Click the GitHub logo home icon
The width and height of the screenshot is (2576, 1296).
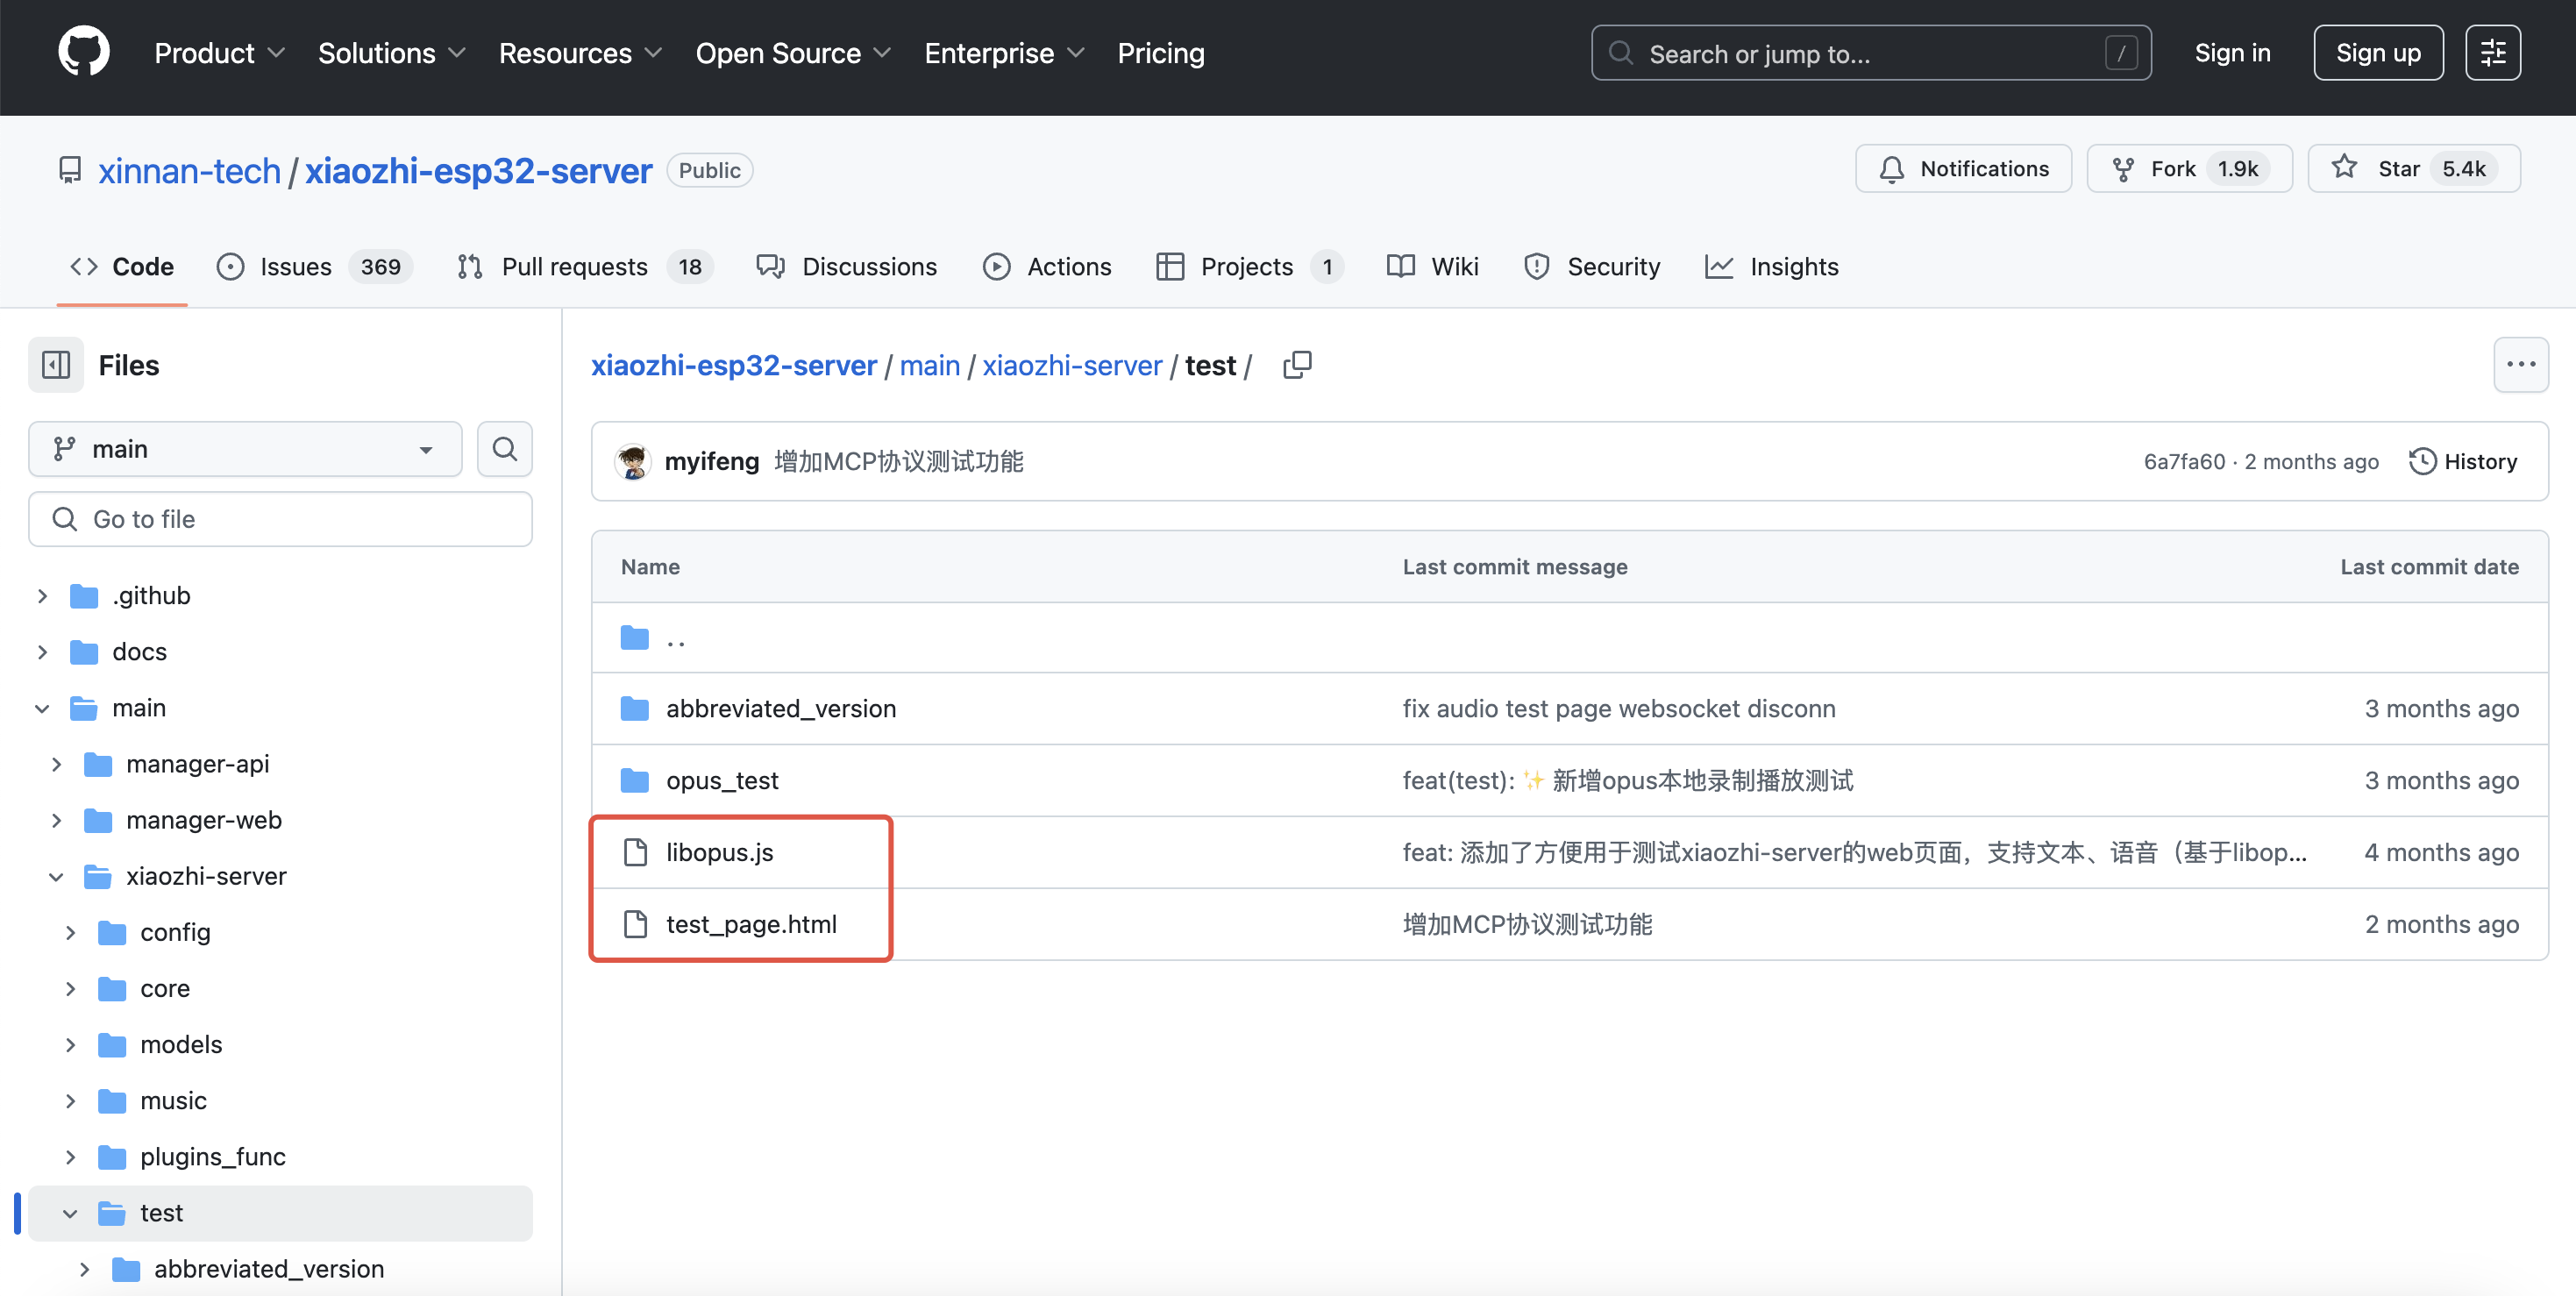(84, 52)
